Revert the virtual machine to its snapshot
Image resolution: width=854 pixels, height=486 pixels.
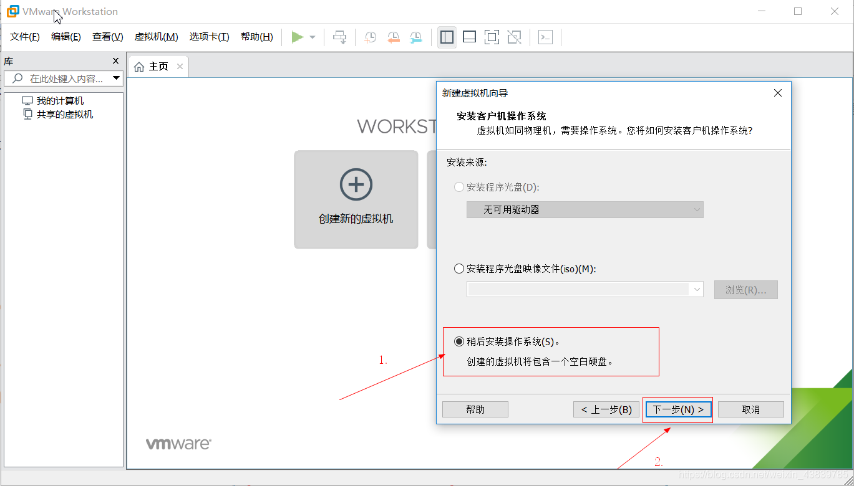click(x=392, y=37)
